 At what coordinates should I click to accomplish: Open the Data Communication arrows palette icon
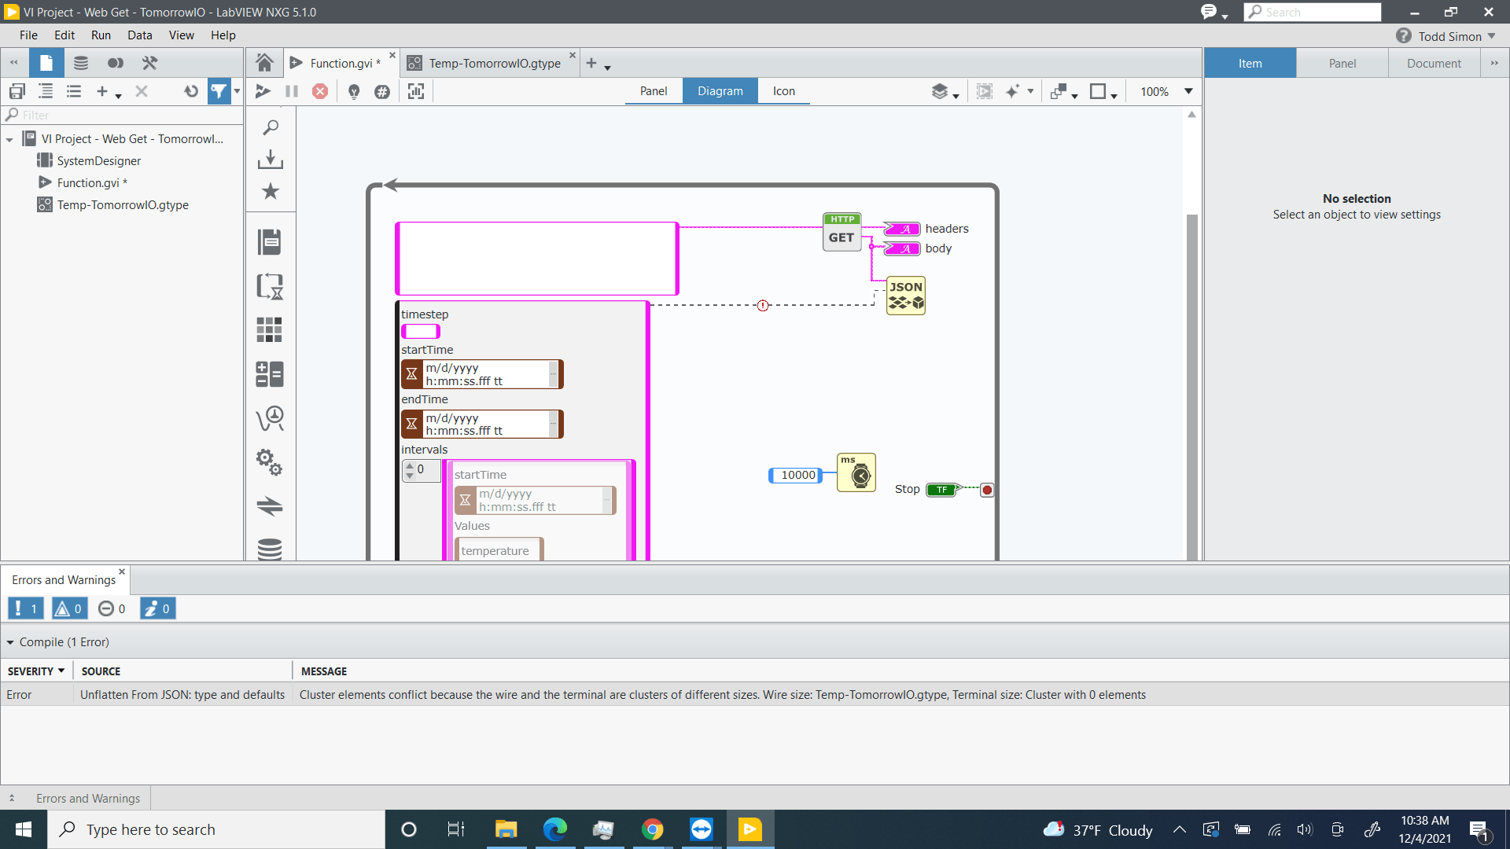pyautogui.click(x=270, y=505)
